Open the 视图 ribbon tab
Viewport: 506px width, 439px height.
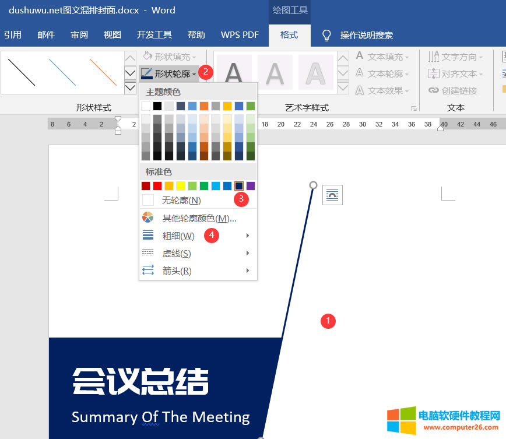point(113,35)
